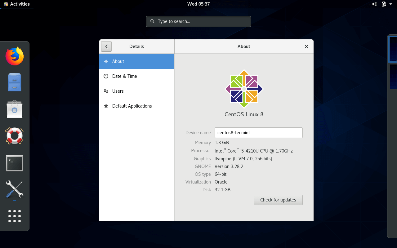Open GNOME Software from the dock
397x248 pixels.
[x=14, y=109]
